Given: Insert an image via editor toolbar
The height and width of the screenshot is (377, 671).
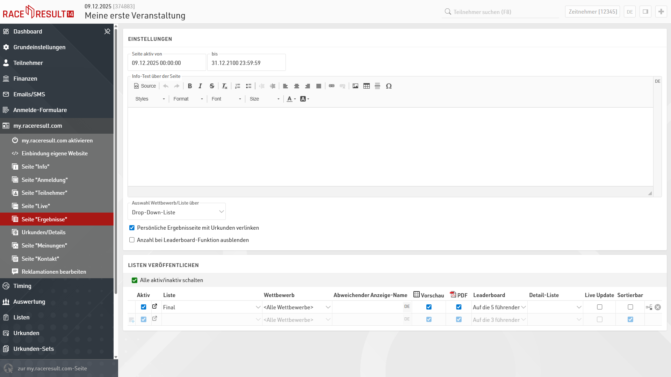Looking at the screenshot, I should coord(355,86).
